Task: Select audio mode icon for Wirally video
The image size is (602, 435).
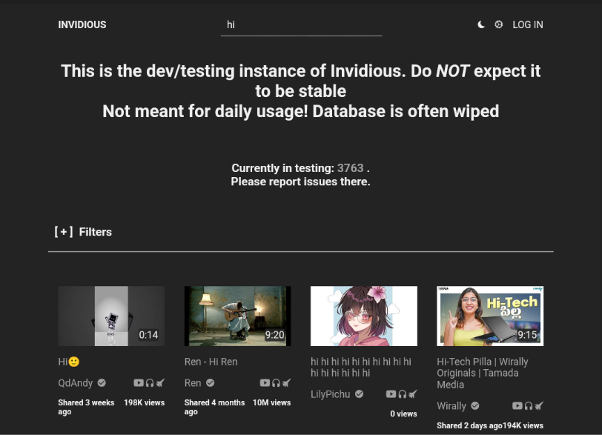Action: pos(529,406)
